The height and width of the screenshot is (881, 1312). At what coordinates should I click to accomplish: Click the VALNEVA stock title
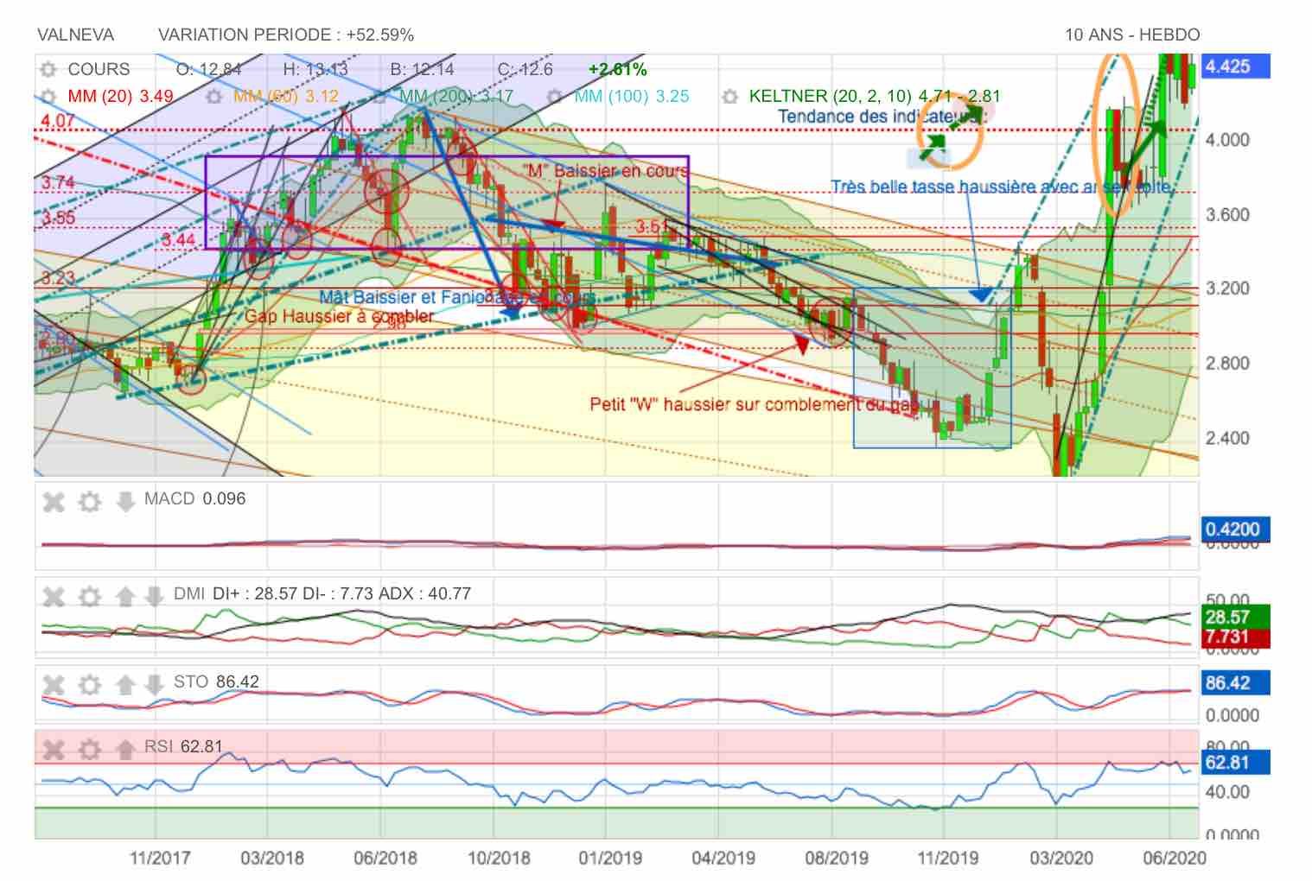[75, 35]
